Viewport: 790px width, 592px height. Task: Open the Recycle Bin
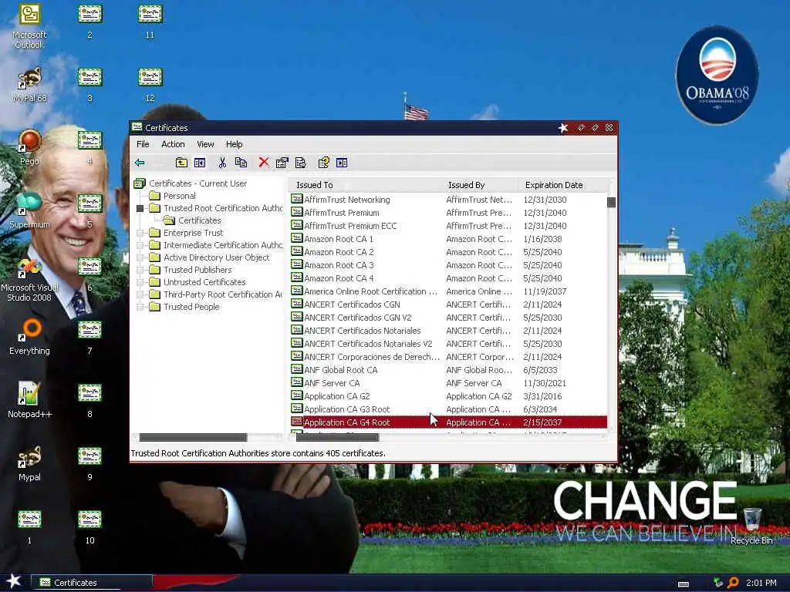[751, 526]
